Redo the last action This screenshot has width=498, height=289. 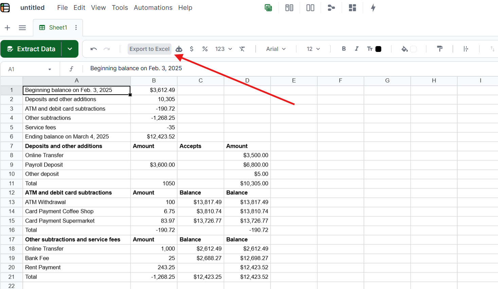(x=107, y=49)
